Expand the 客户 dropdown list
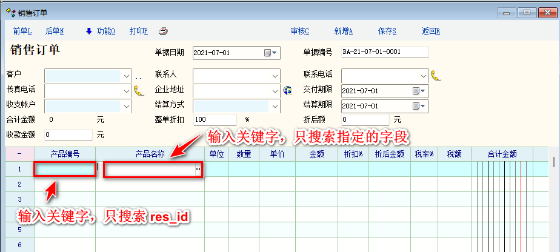This screenshot has height=252, width=560. (x=127, y=76)
